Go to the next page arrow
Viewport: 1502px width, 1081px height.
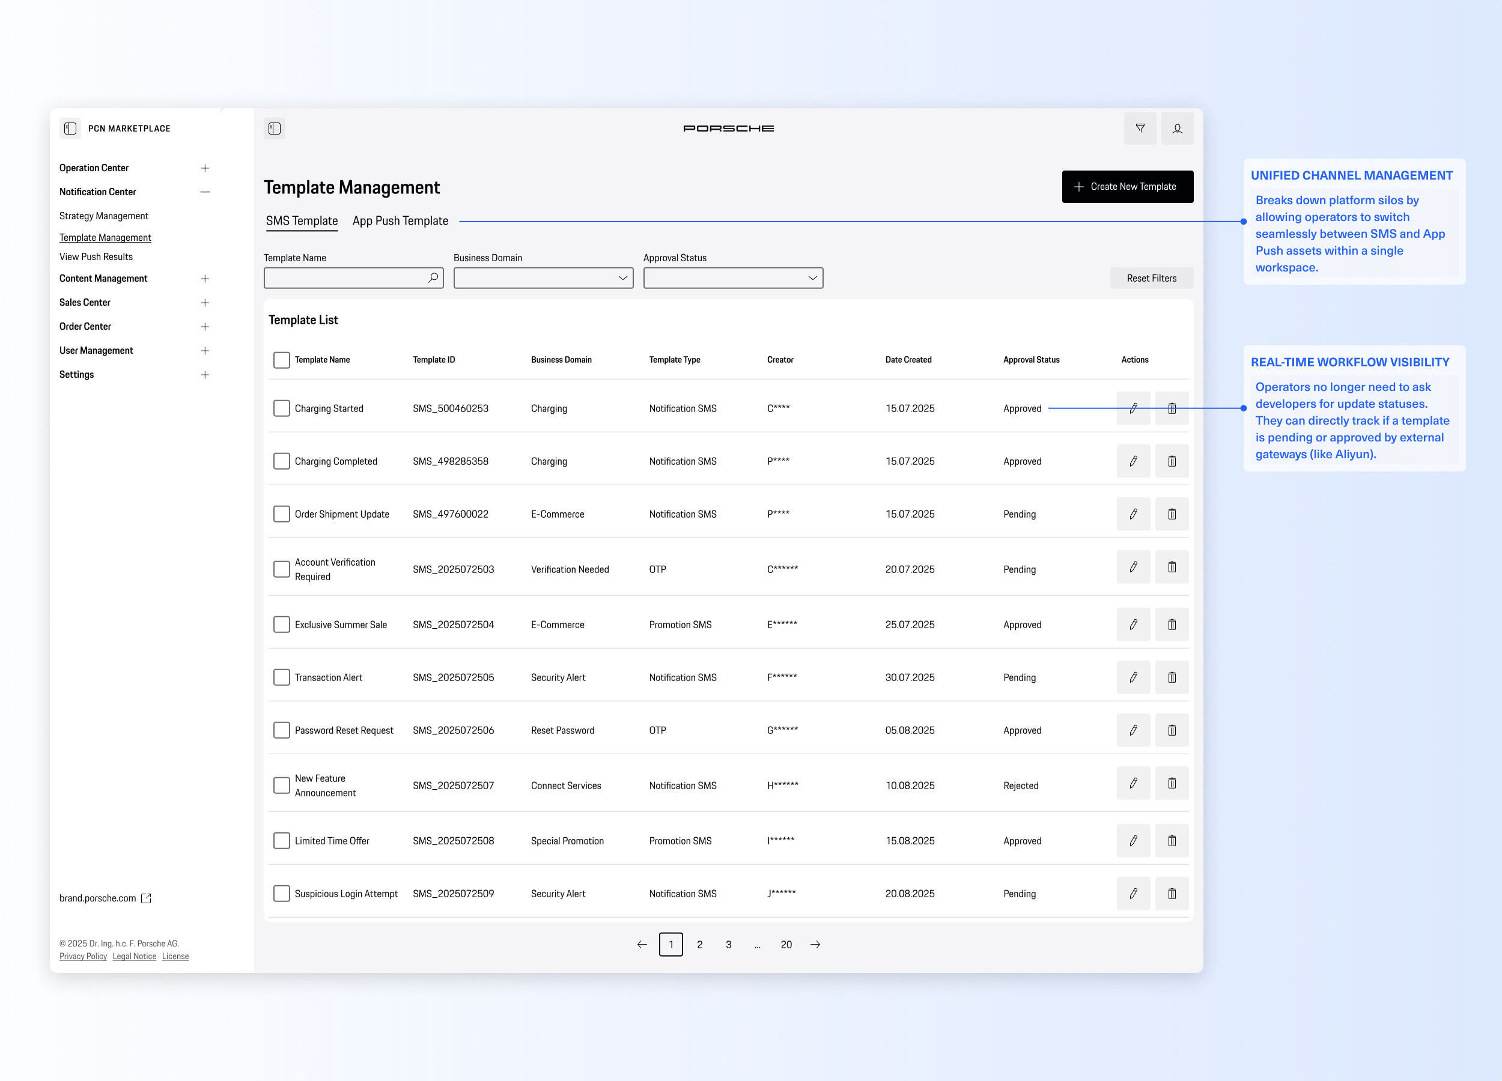click(x=815, y=945)
